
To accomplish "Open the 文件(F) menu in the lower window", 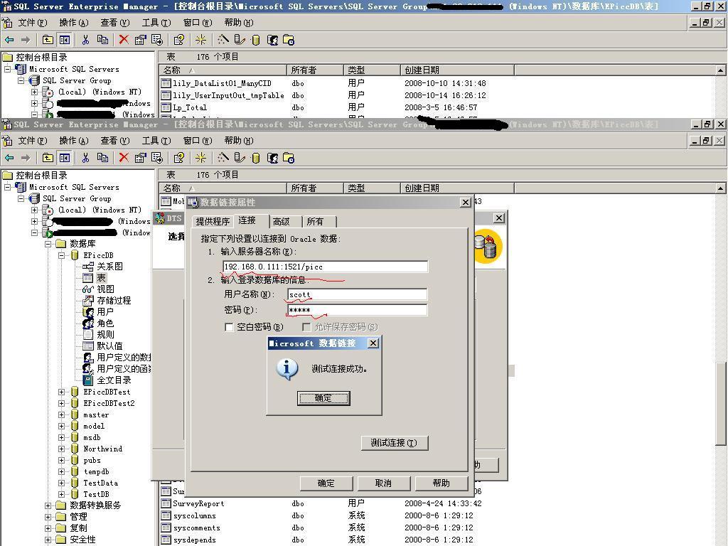I will [x=33, y=141].
